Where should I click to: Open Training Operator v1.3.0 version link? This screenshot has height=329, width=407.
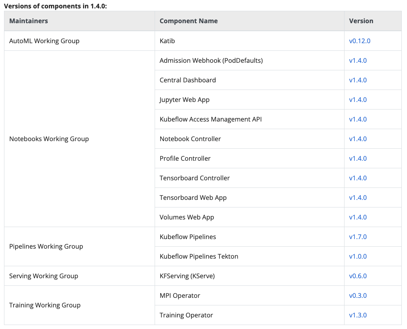(358, 315)
